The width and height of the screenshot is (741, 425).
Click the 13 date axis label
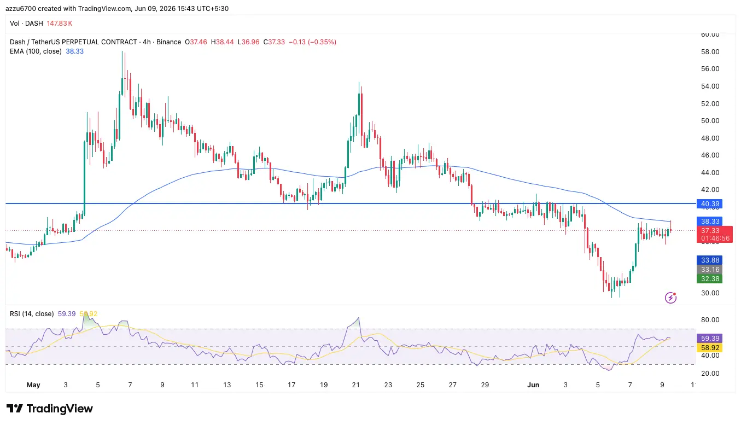click(x=227, y=385)
